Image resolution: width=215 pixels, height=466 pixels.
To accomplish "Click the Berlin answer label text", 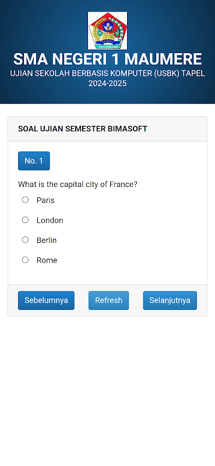I will [x=47, y=240].
